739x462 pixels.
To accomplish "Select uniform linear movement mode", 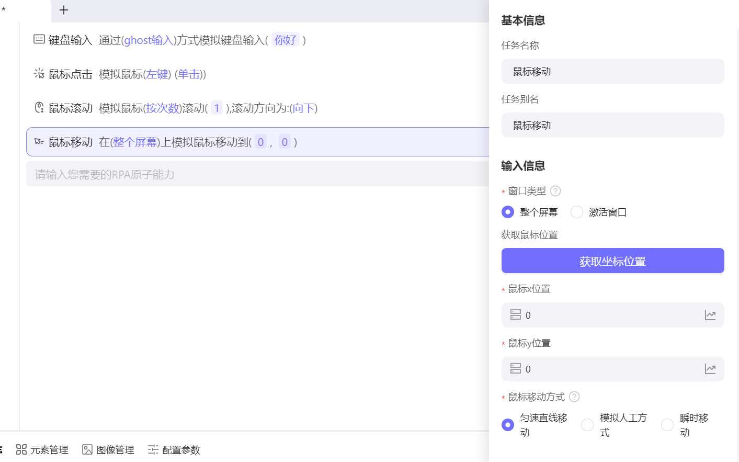I will pos(507,425).
